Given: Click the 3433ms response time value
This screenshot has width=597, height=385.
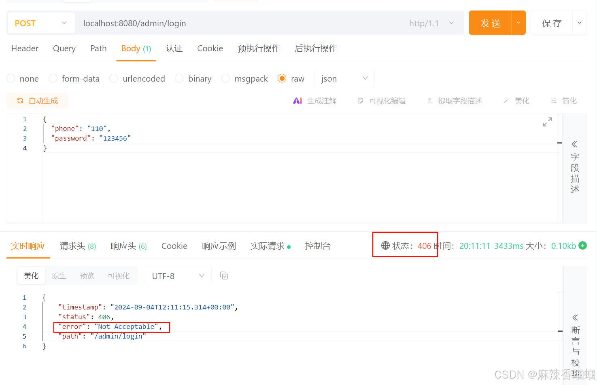Looking at the screenshot, I should click(509, 246).
